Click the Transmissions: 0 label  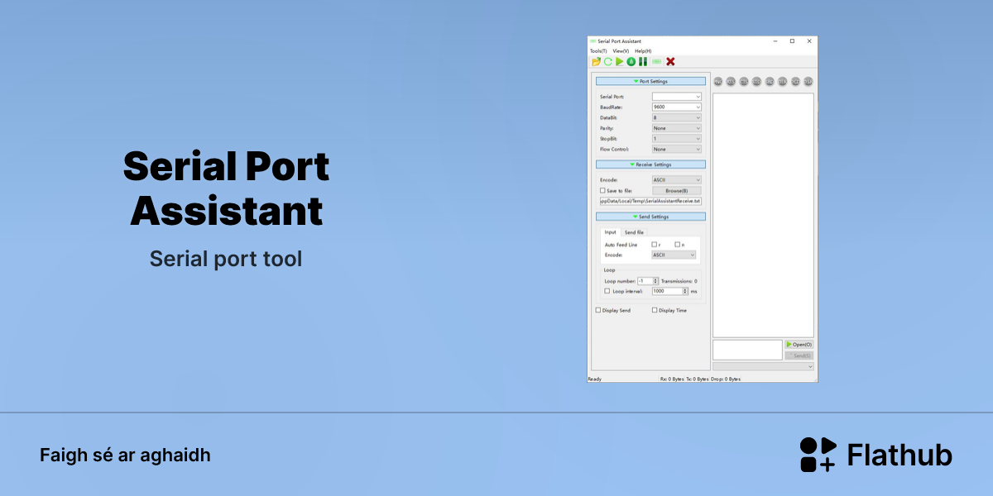point(679,281)
